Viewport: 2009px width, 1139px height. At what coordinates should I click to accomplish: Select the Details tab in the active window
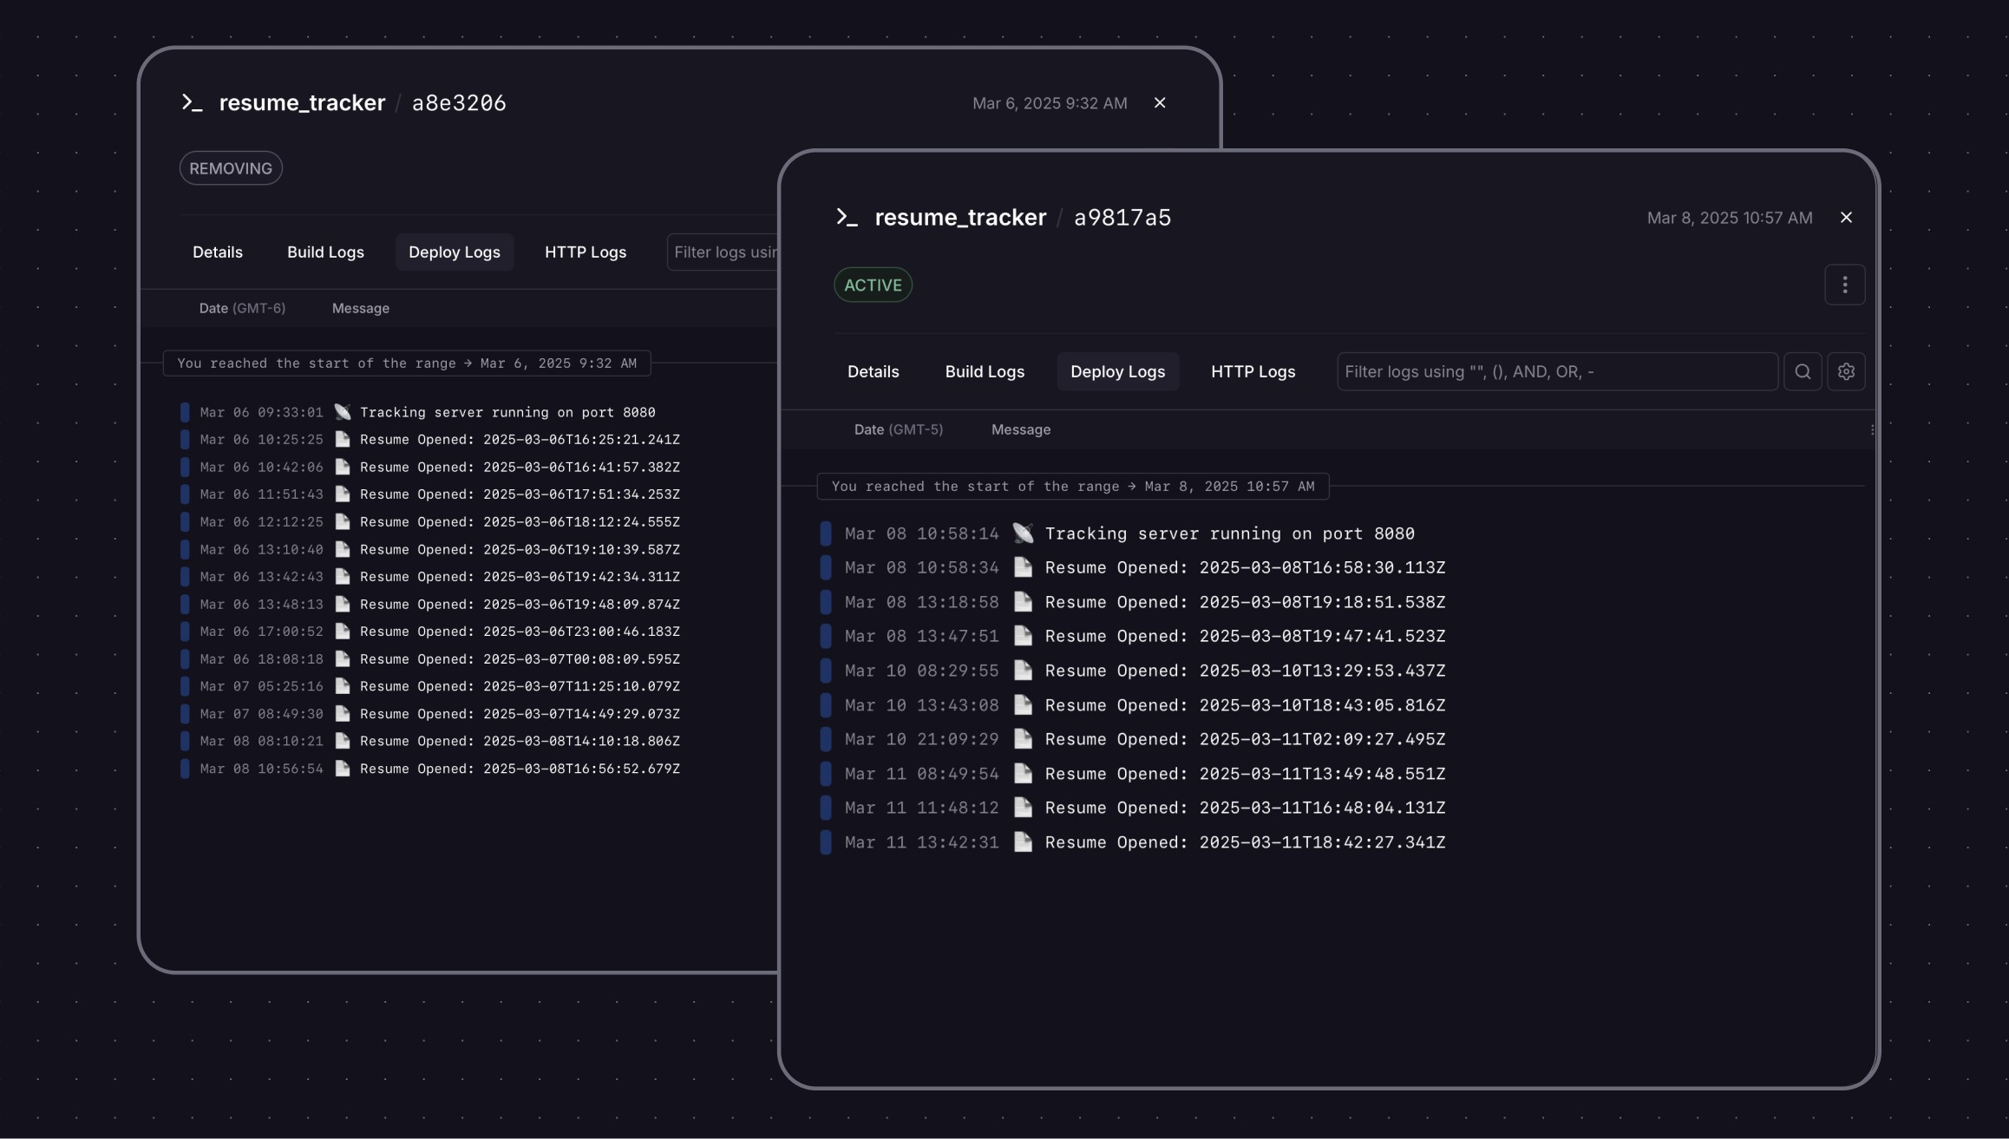(873, 371)
